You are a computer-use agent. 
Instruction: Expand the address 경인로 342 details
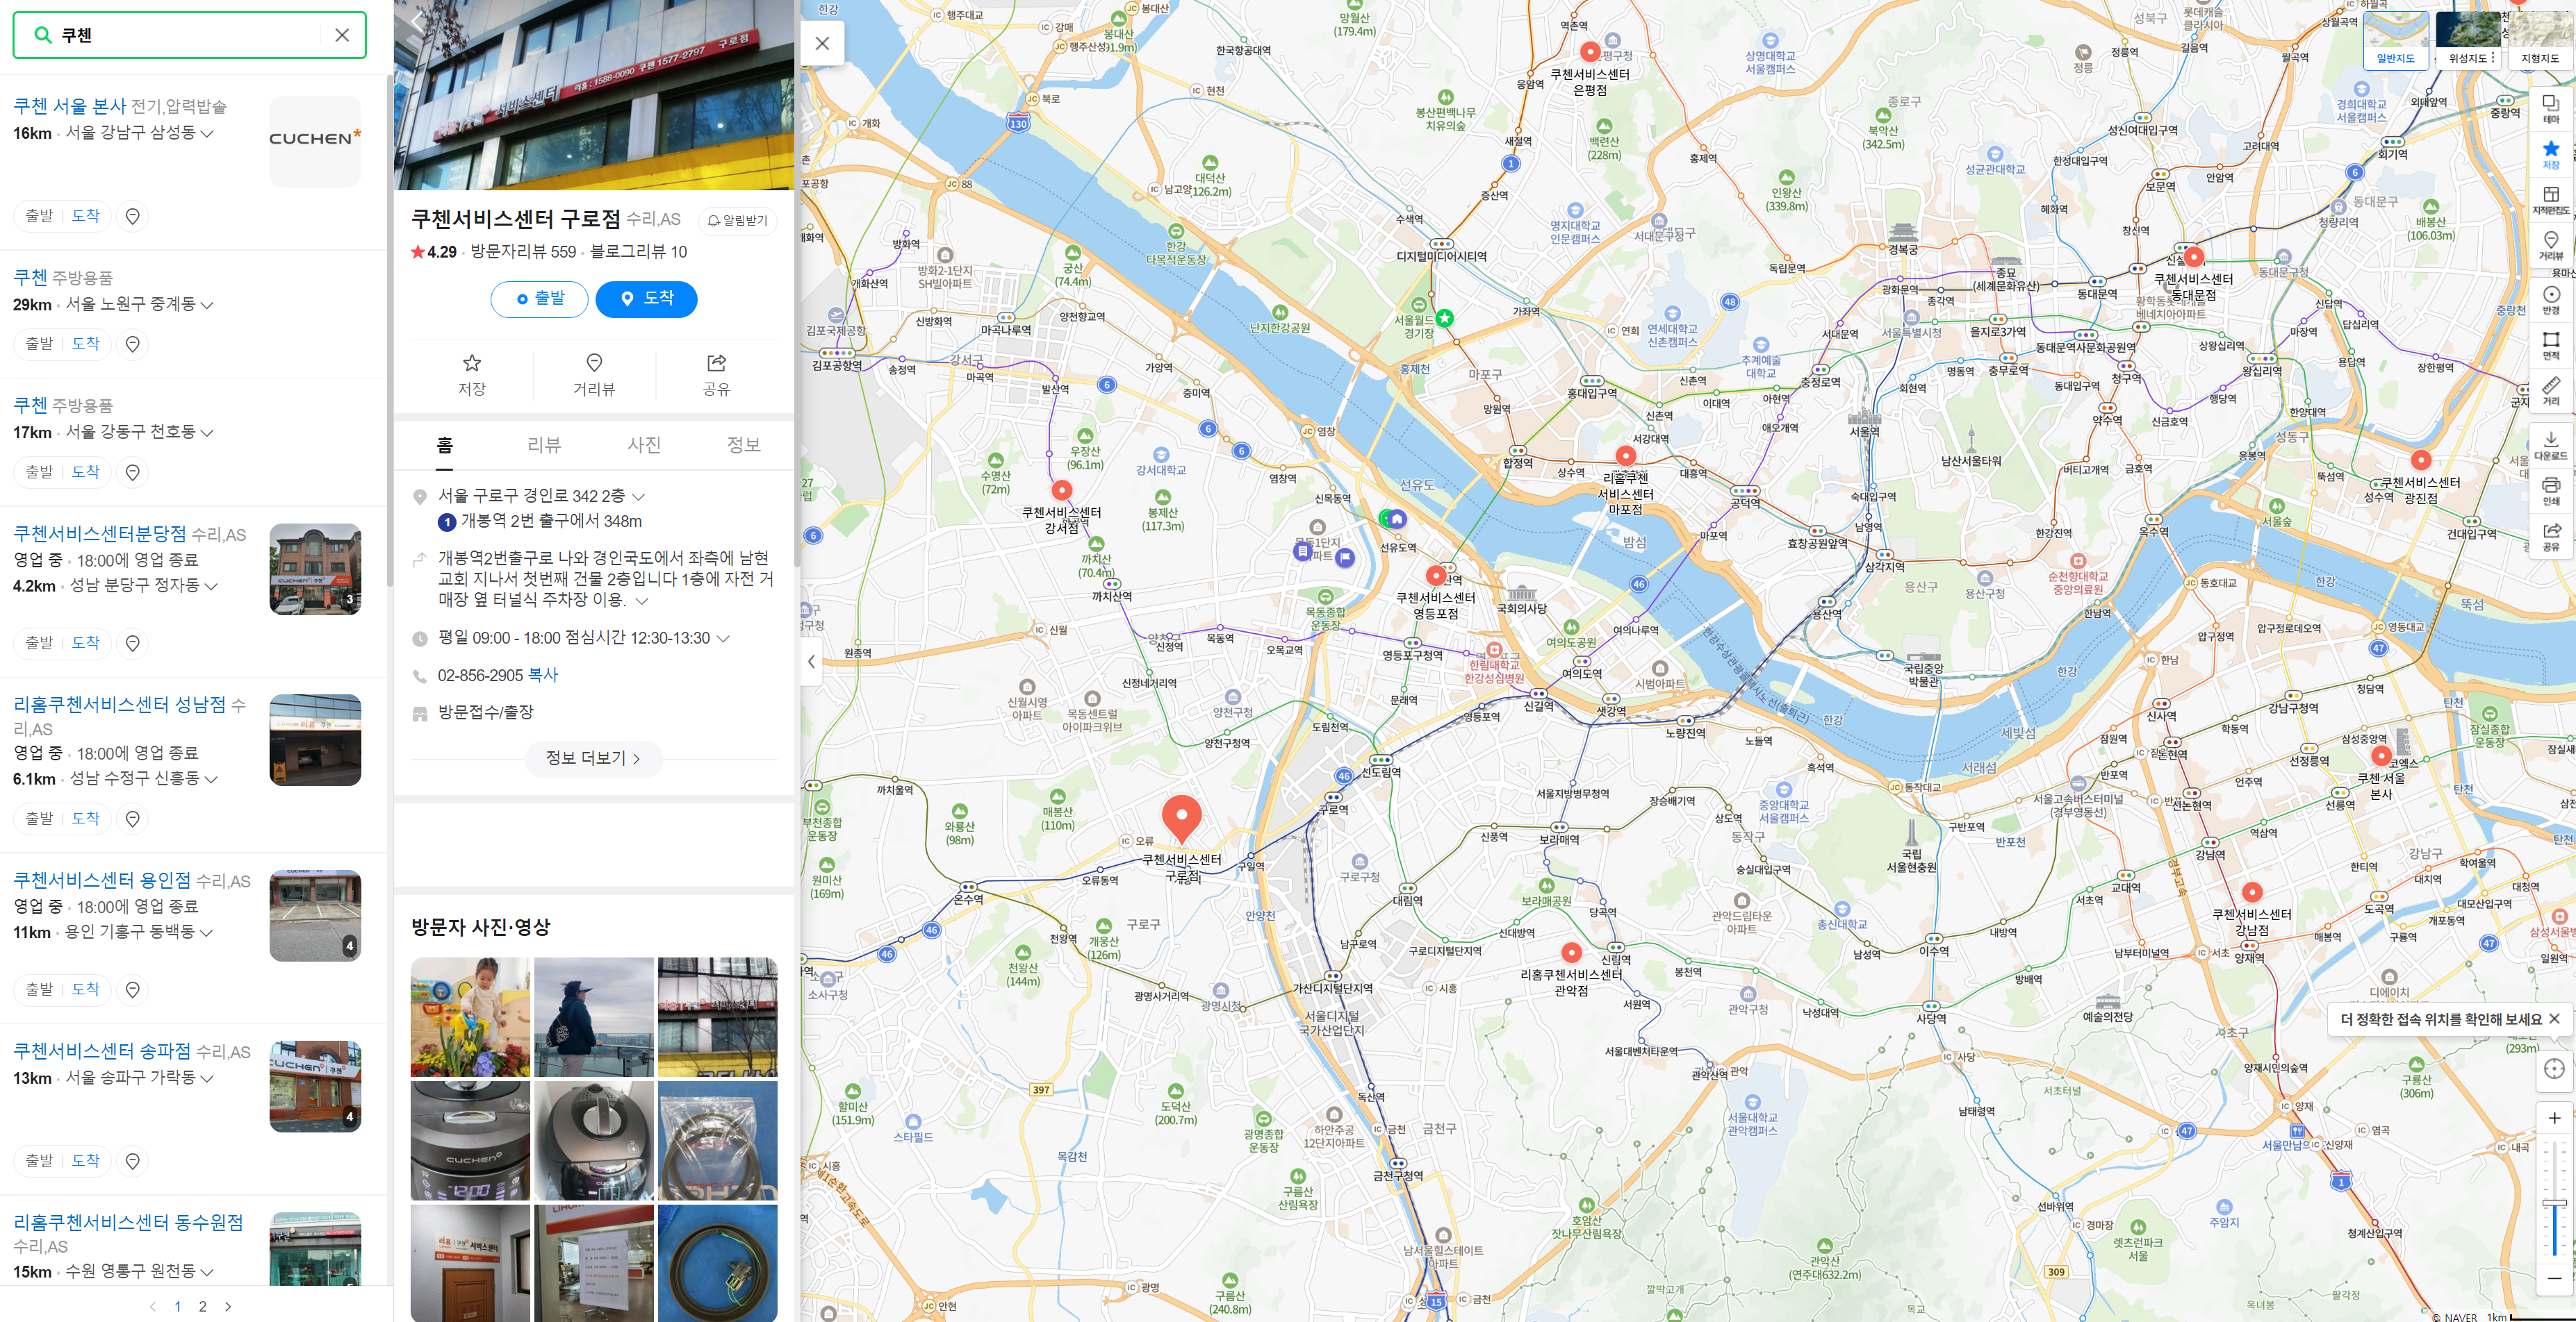[639, 496]
